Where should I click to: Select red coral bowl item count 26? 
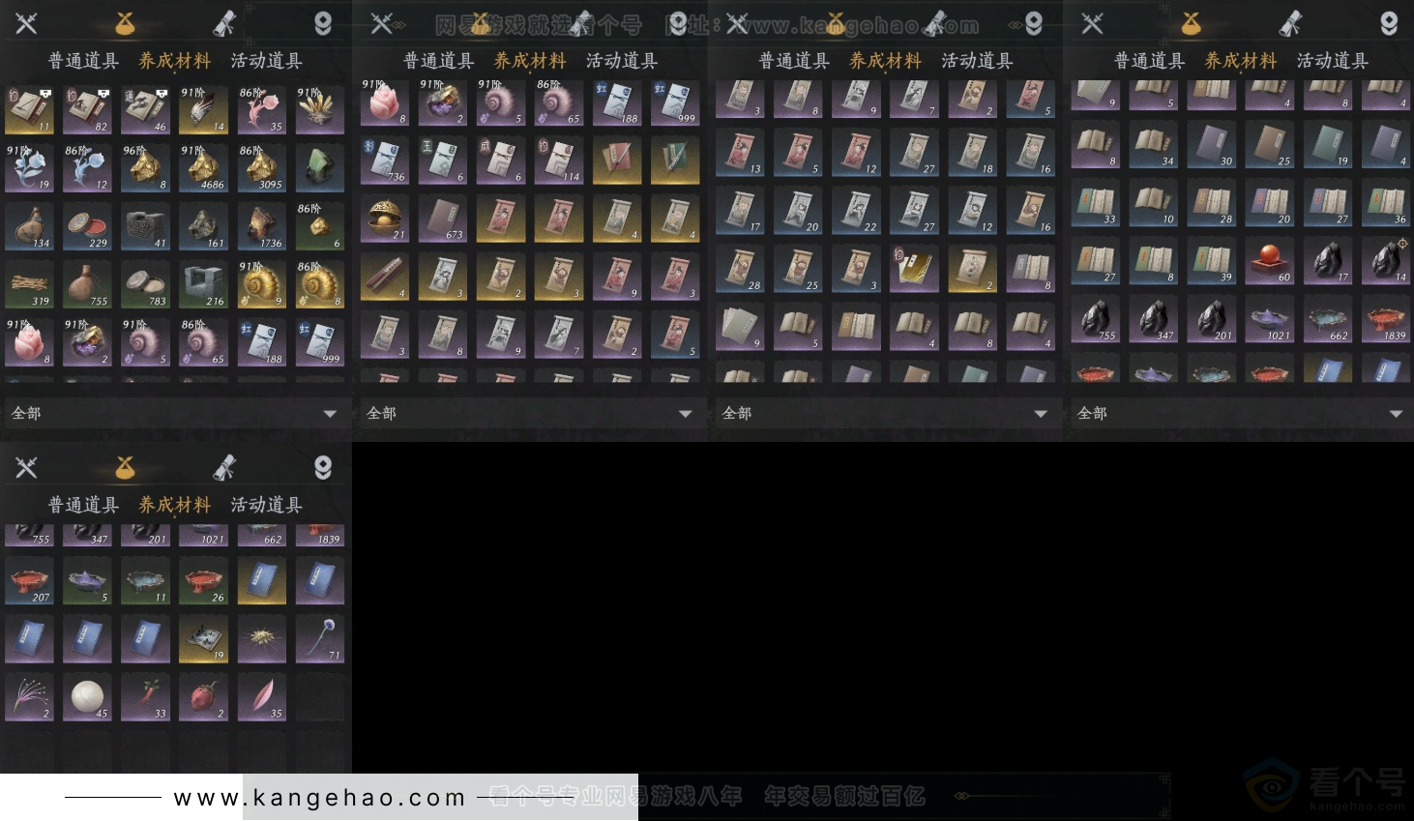[x=203, y=580]
